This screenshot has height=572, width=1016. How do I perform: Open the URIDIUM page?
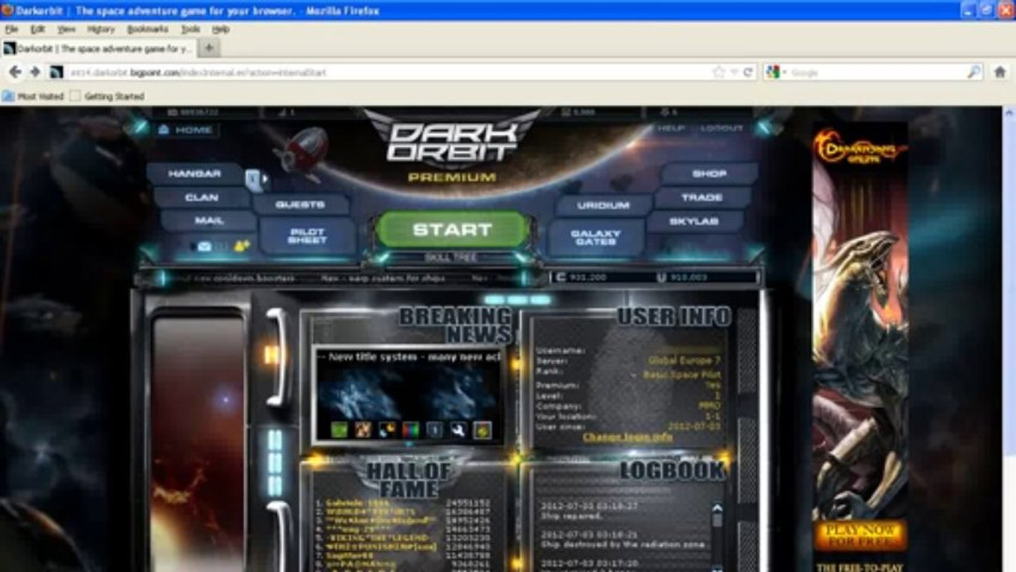[604, 205]
